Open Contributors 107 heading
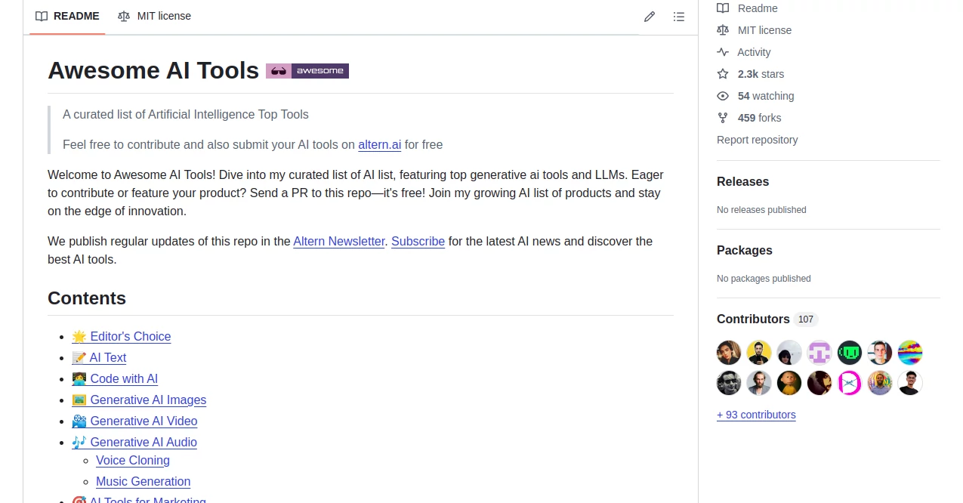The image size is (963, 503). (767, 319)
